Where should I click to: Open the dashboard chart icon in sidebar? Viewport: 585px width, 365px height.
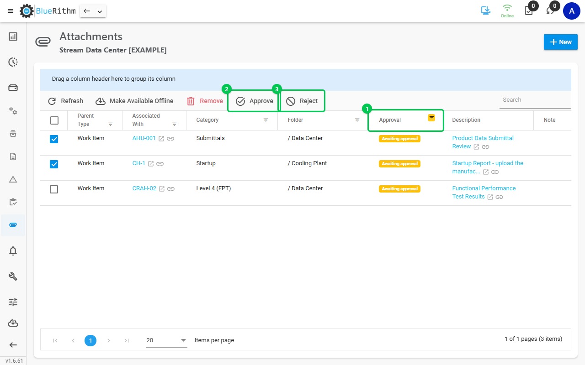[x=13, y=36]
